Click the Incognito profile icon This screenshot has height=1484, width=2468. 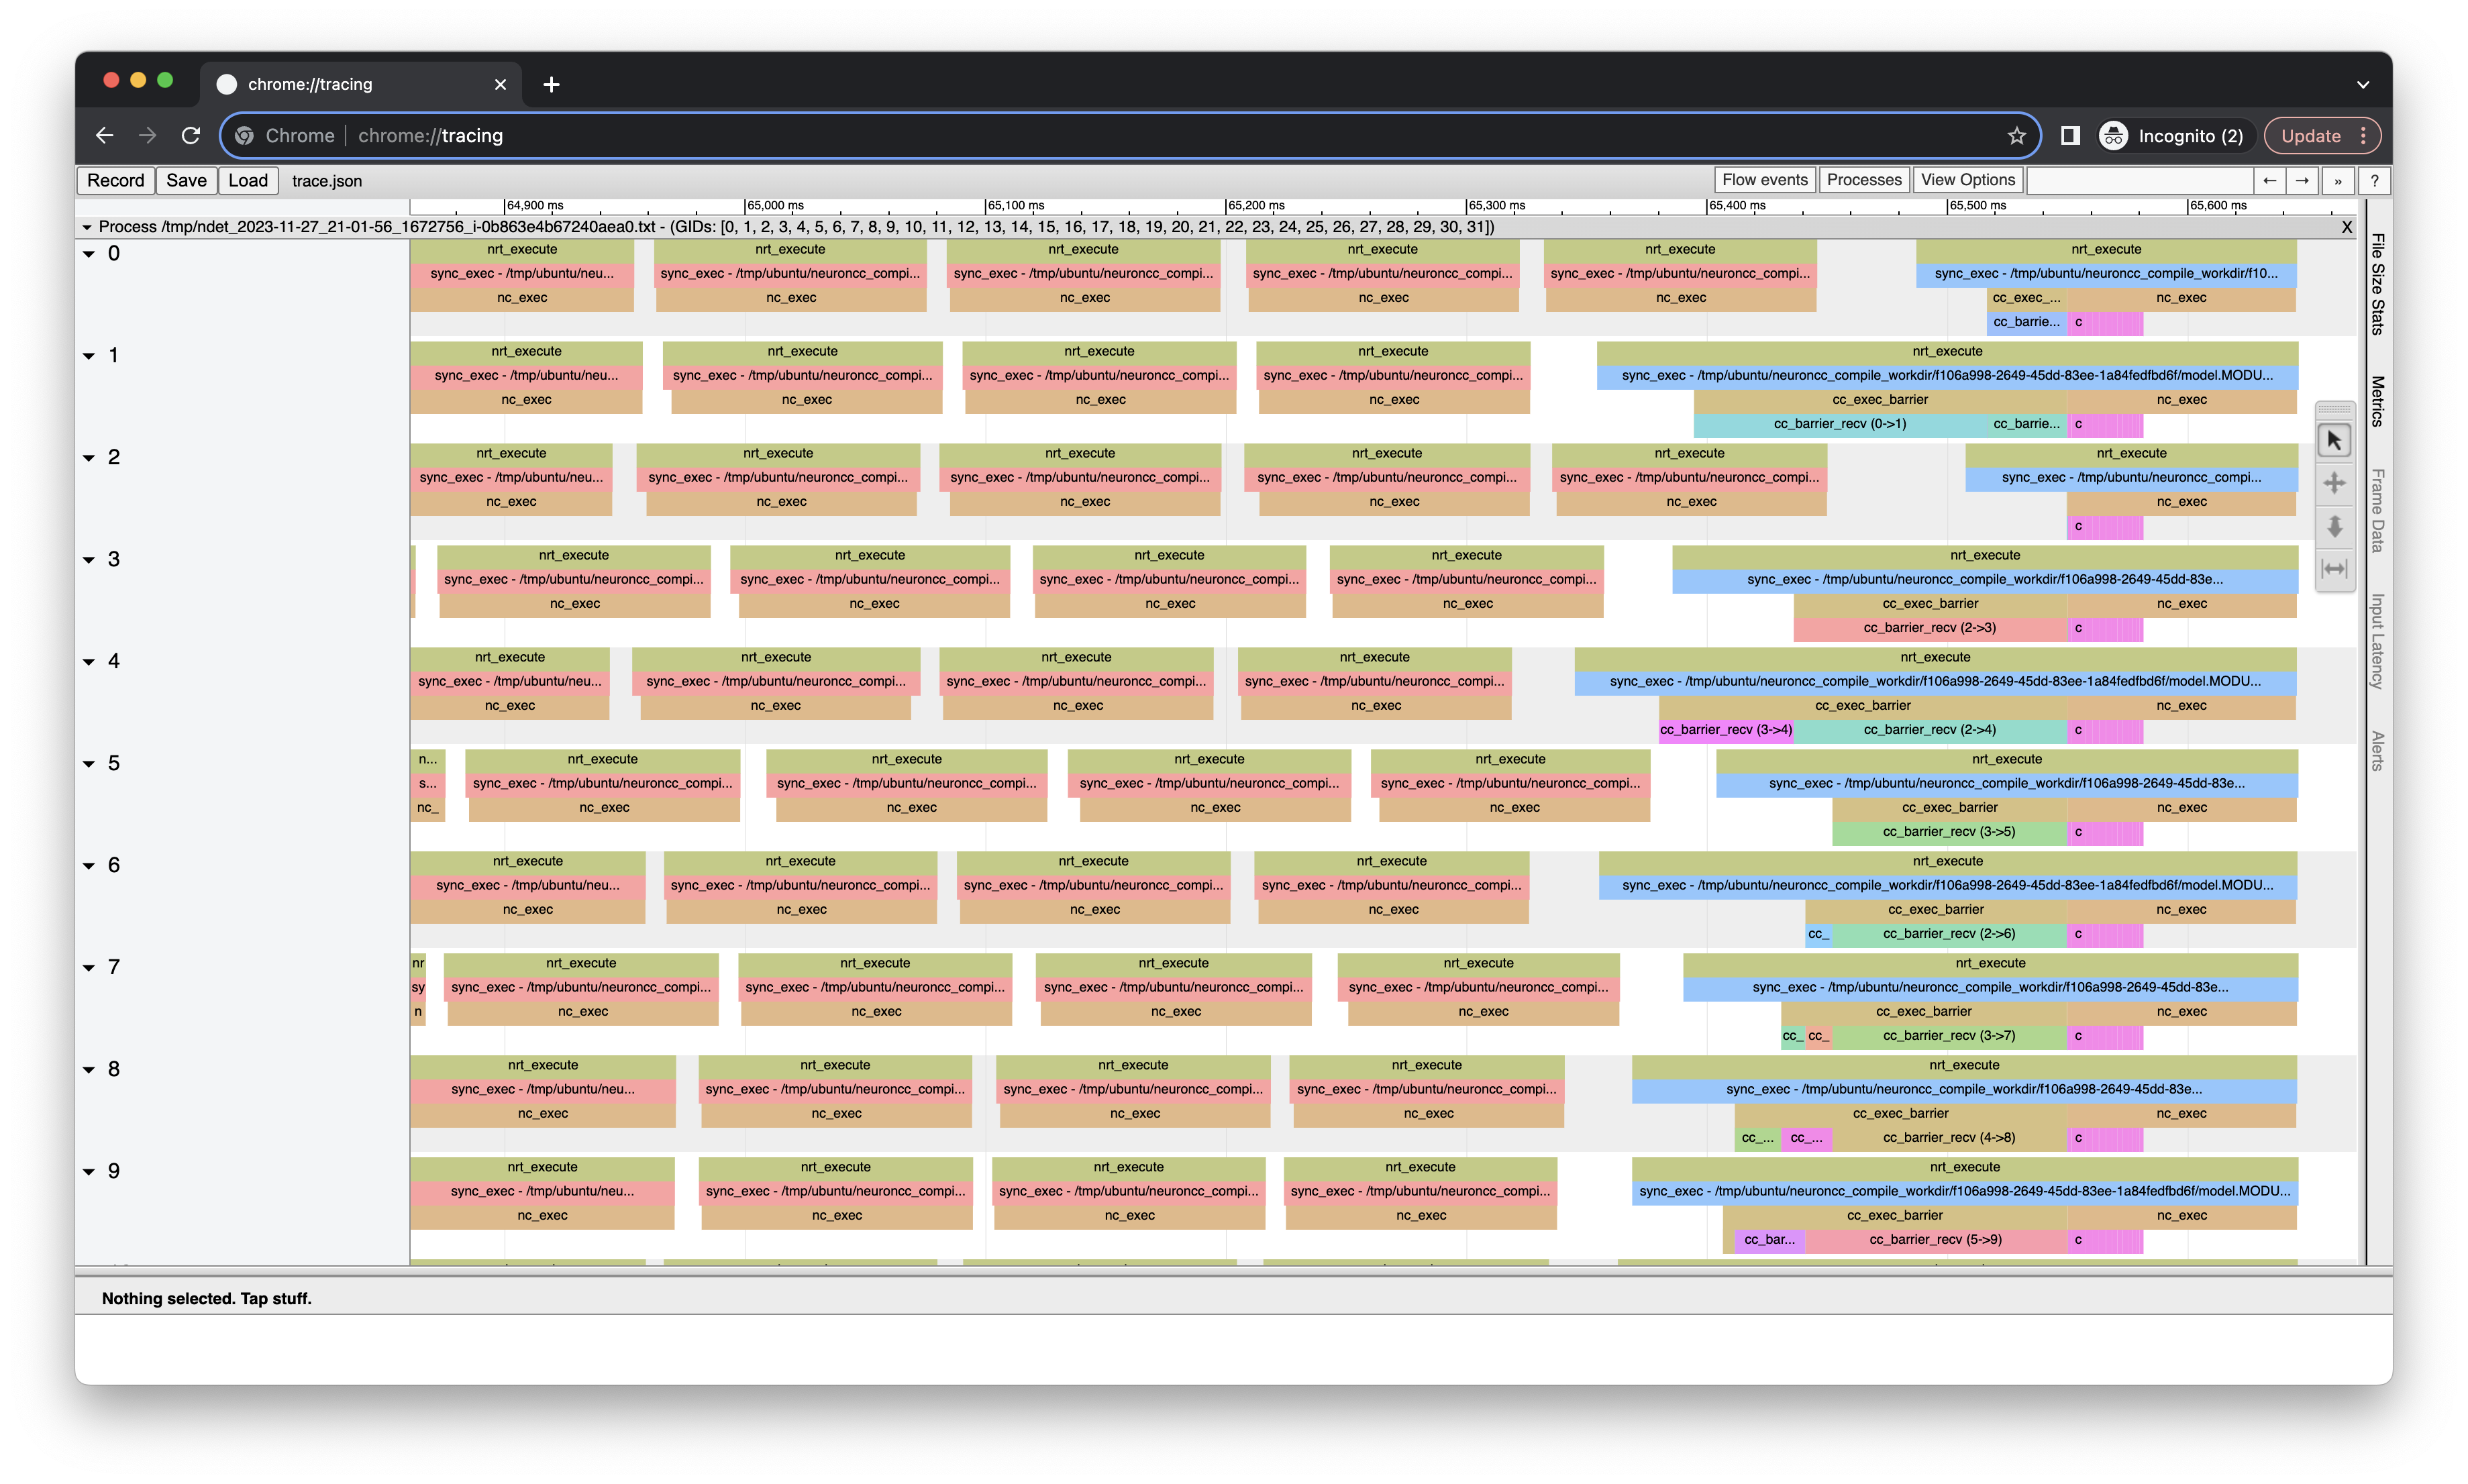[x=2113, y=135]
